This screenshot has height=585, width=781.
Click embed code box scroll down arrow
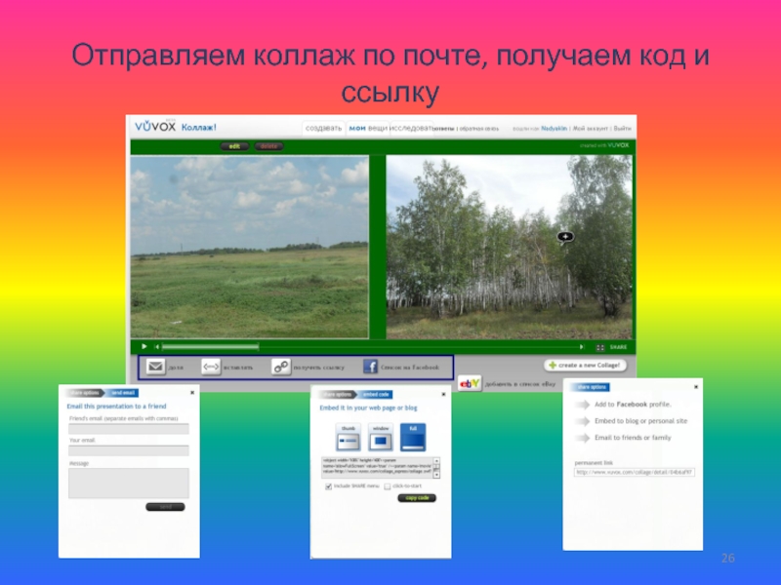coord(436,475)
